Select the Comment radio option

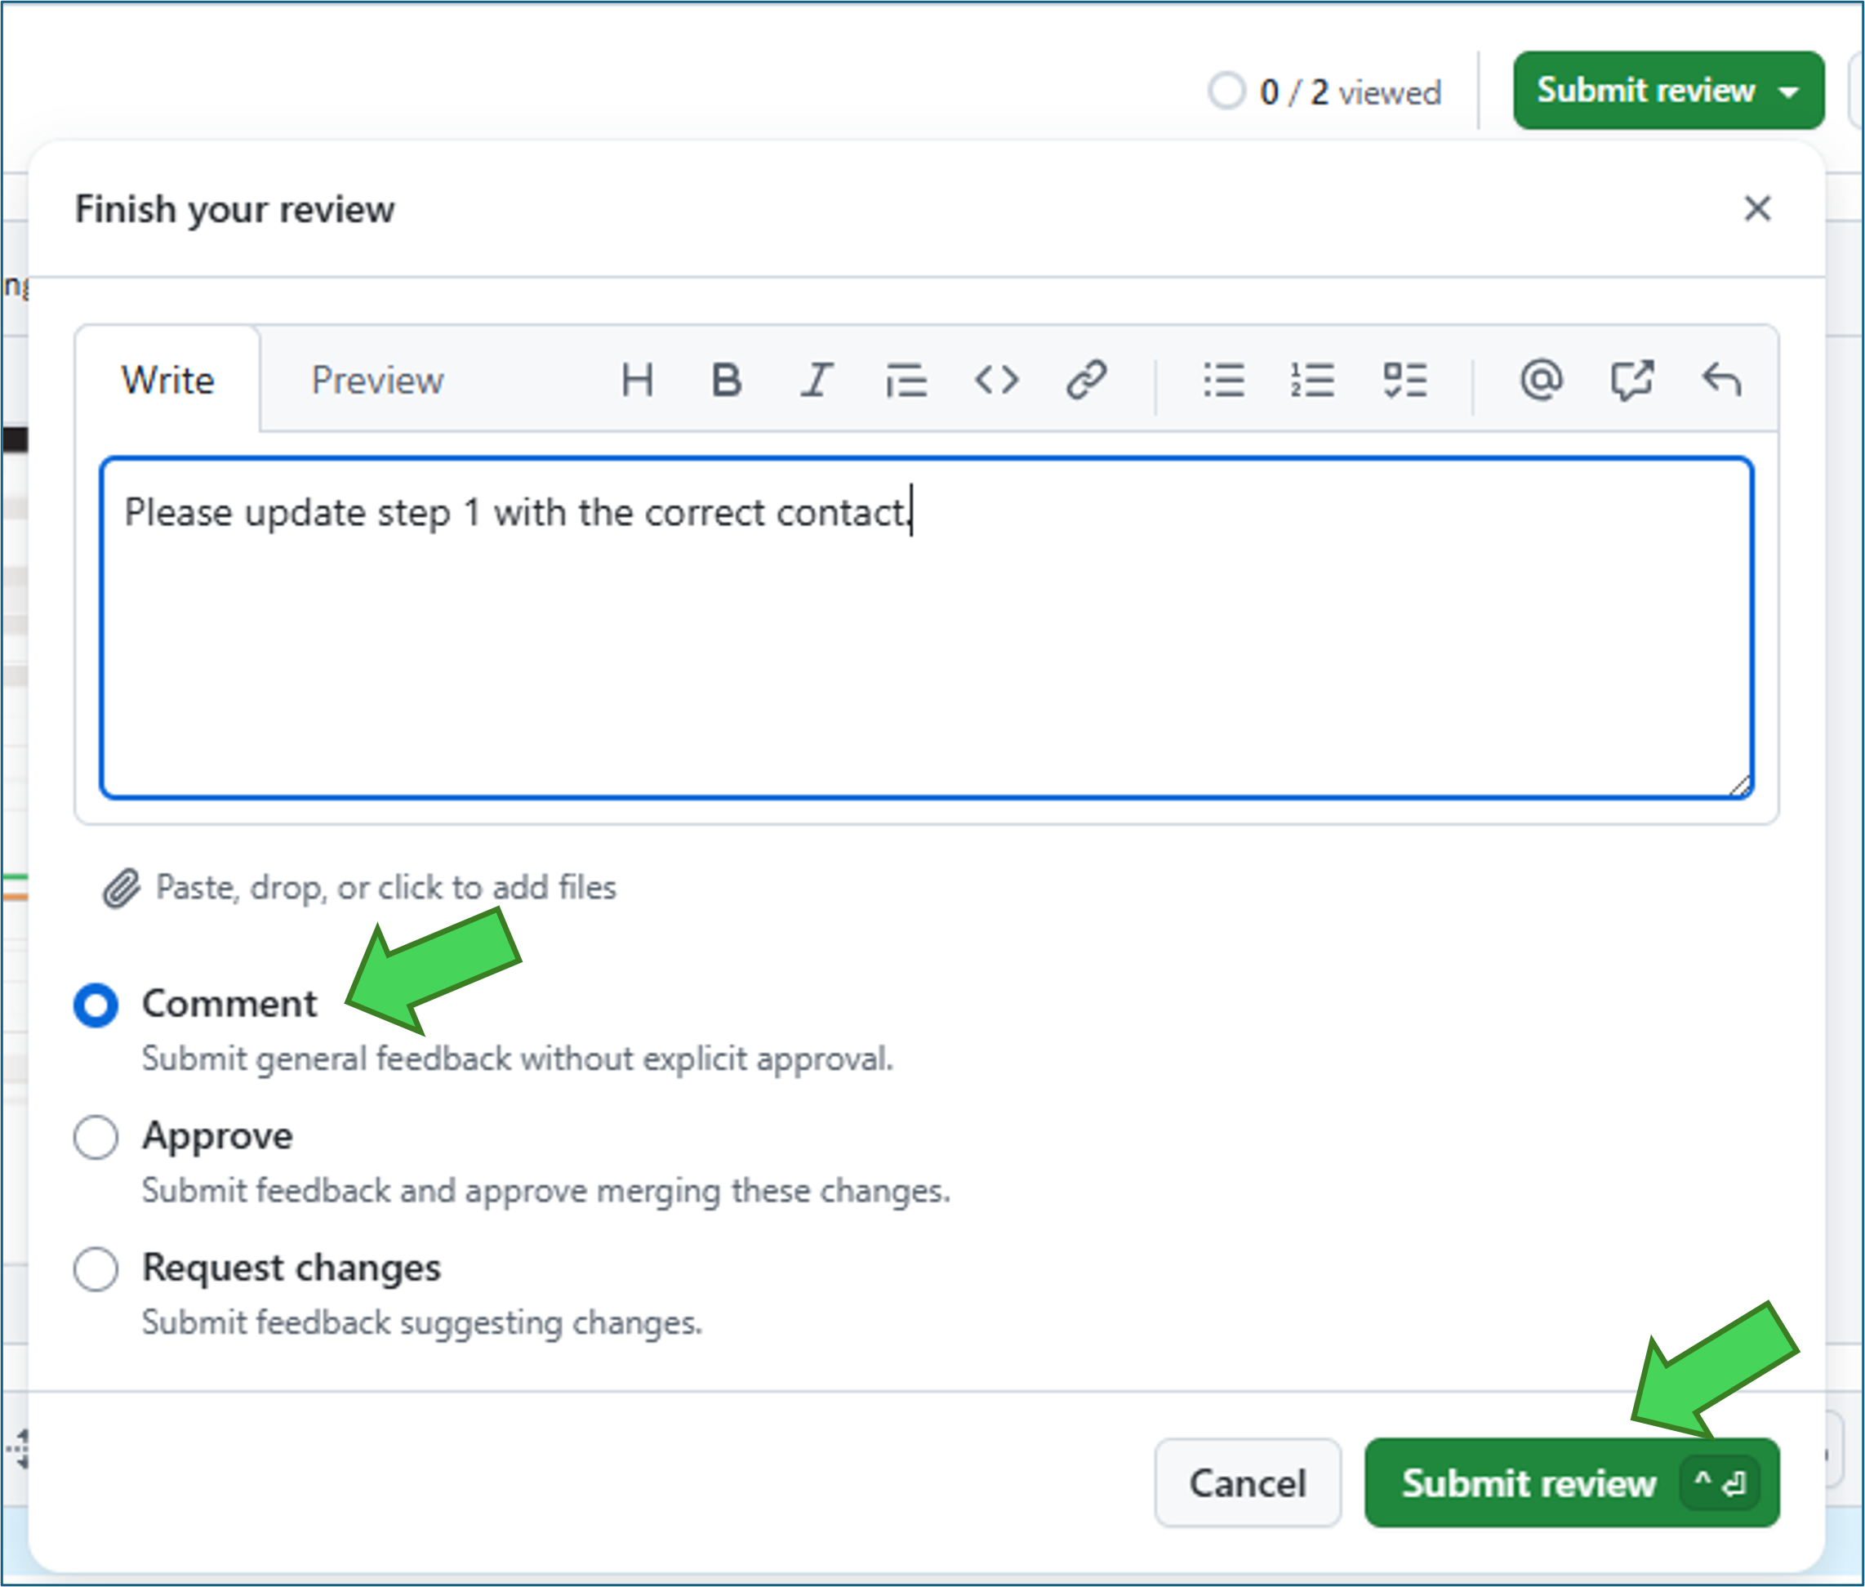96,1005
